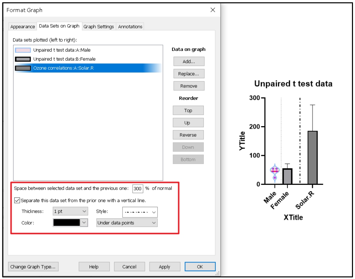The width and height of the screenshot is (355, 279).
Task: Click the greyed-out Down button
Action: [x=188, y=147]
